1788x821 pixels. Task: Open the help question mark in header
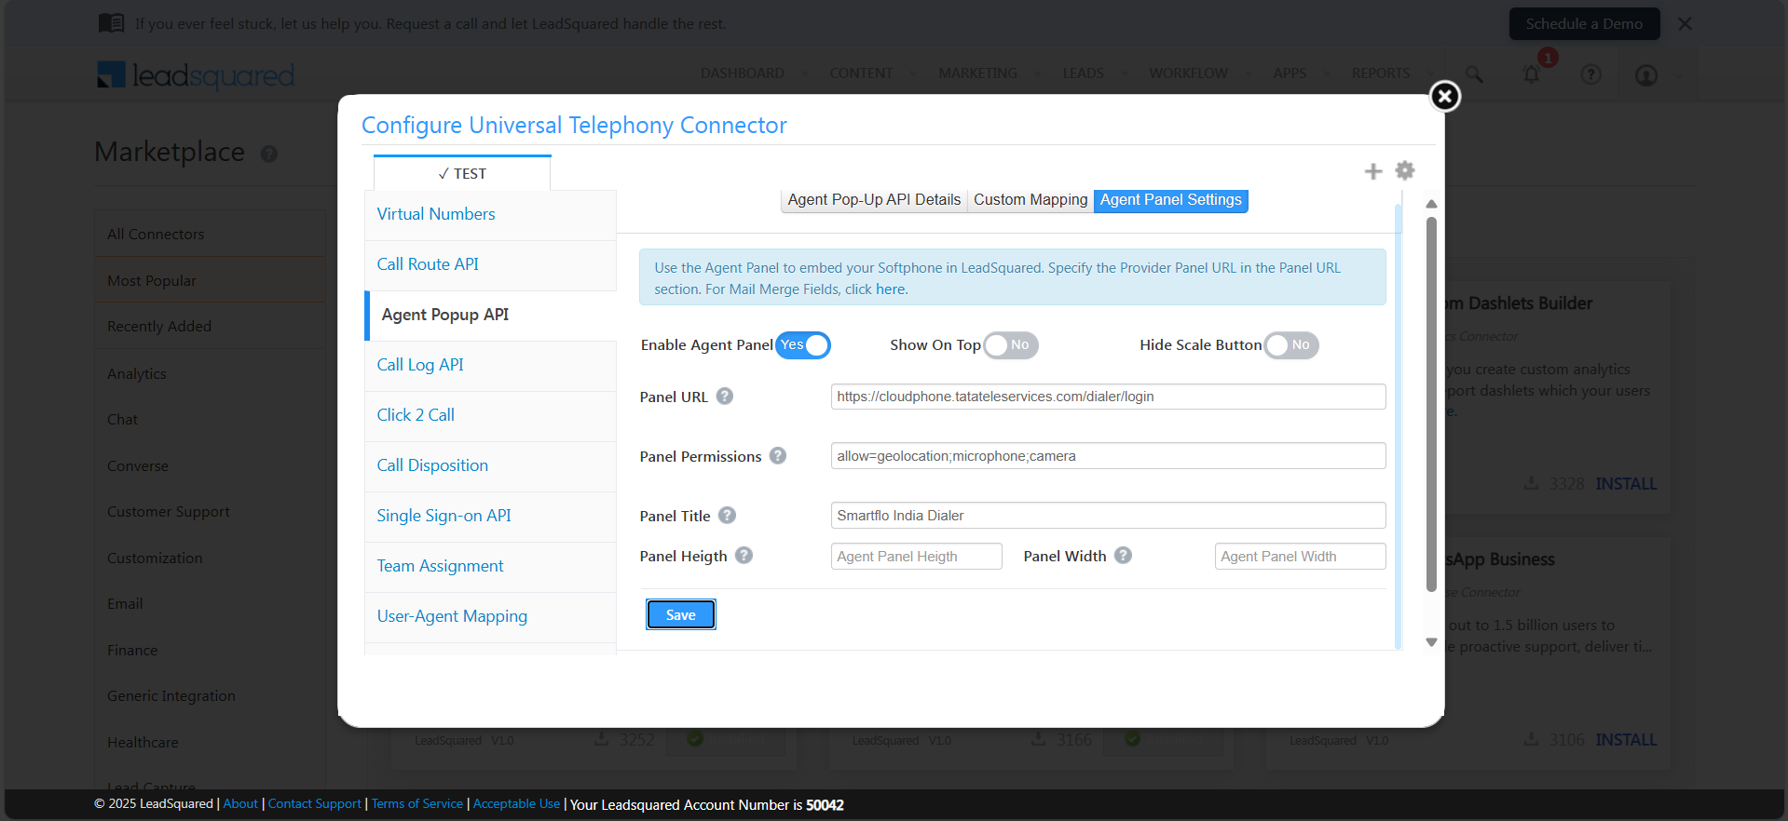pos(1590,74)
